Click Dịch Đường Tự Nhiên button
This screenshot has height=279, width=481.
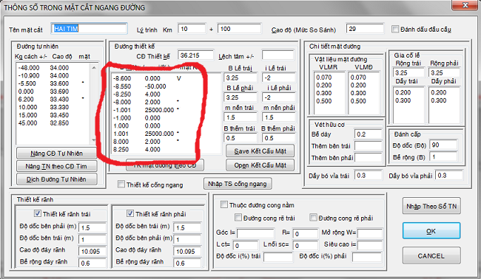coord(57,179)
